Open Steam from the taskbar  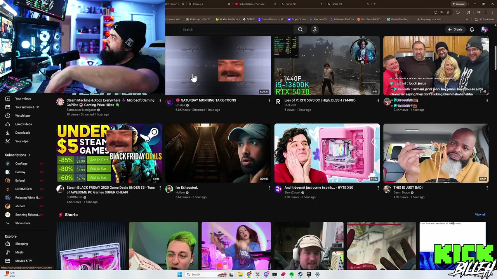pos(300,274)
